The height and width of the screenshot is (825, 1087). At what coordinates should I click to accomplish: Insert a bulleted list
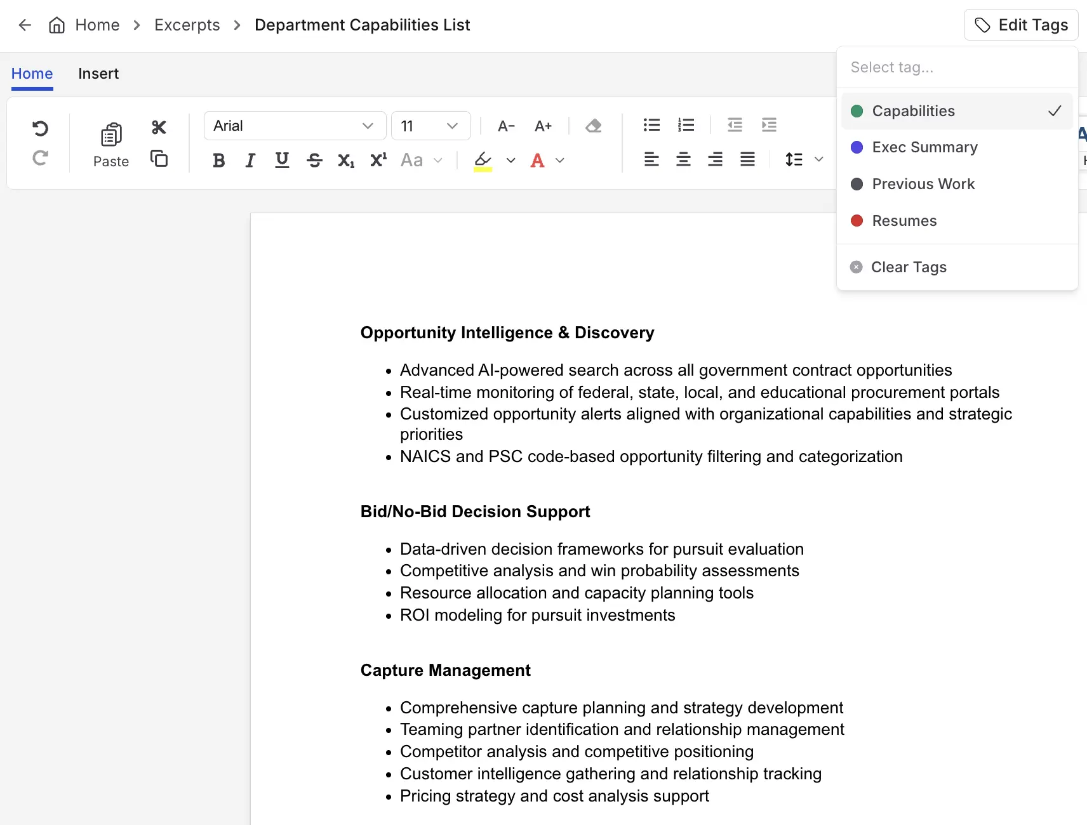click(651, 125)
